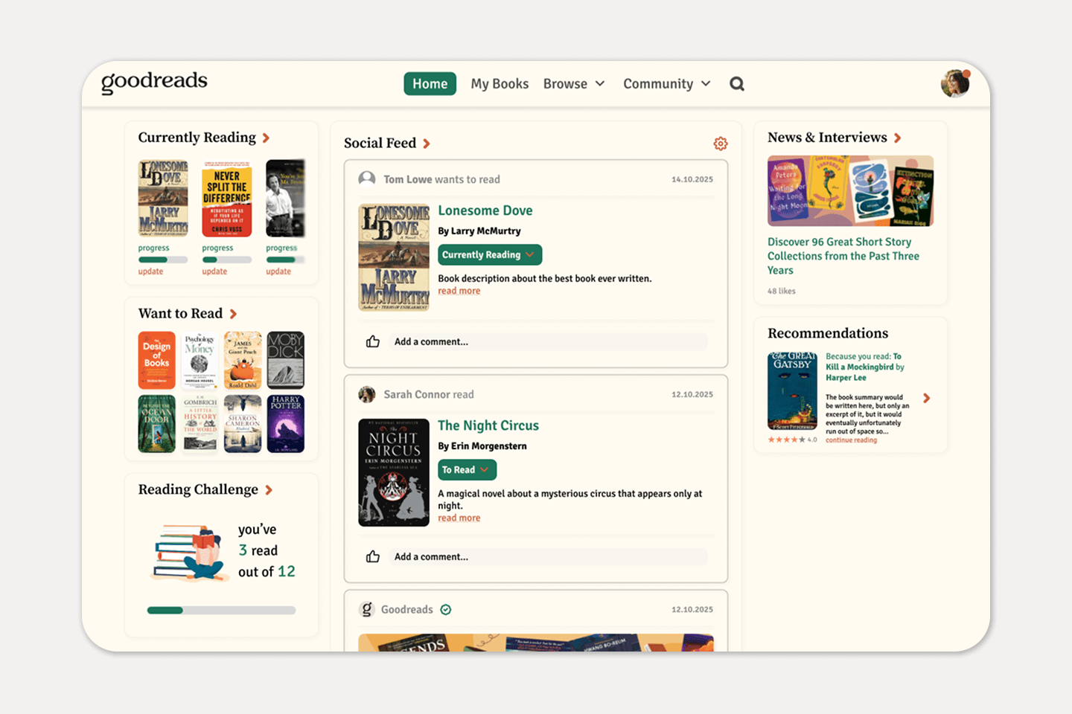
Task: Update progress for third currently reading book
Action: coord(278,271)
